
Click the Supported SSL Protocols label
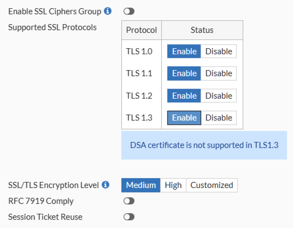pos(52,27)
